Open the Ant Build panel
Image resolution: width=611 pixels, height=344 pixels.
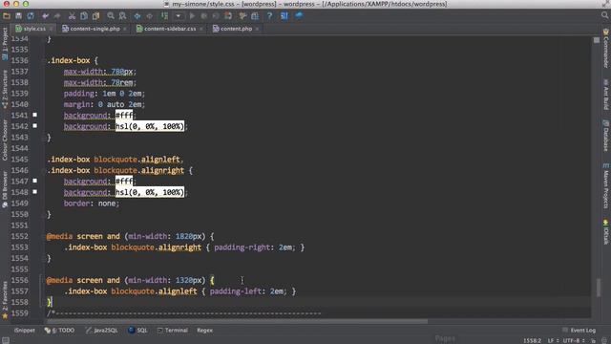[x=606, y=95]
